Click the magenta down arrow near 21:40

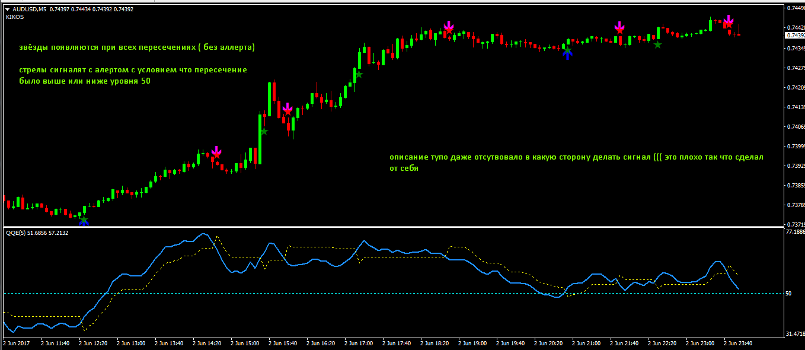coord(619,26)
